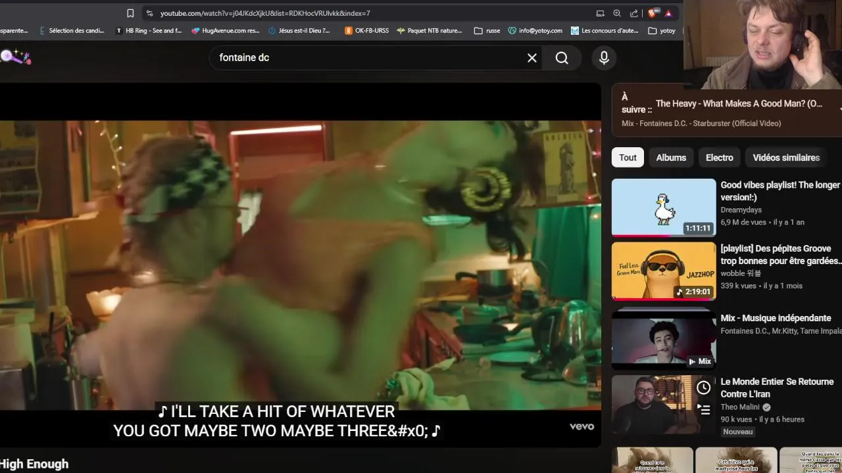The width and height of the screenshot is (842, 473).
Task: Click 'Mix - Fontaines D.C. - Starburster' playlist label
Action: 701,124
